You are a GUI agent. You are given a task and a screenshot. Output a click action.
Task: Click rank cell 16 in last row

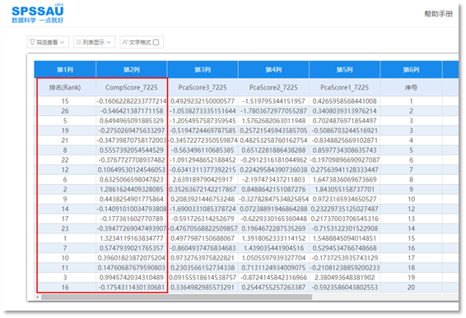65,287
